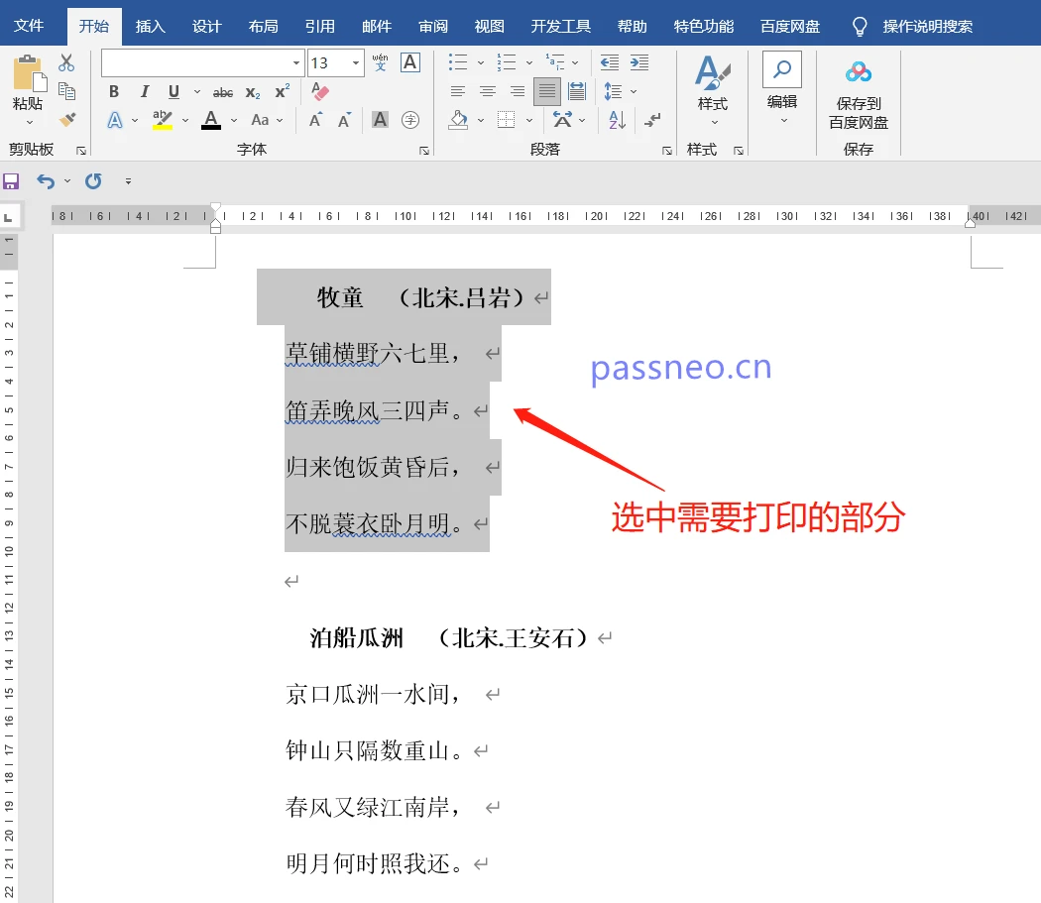Sort text with the A-Z sort icon
The width and height of the screenshot is (1041, 903).
(x=617, y=120)
